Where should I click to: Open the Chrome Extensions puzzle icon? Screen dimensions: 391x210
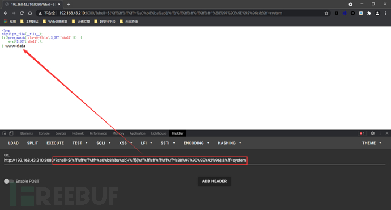(369, 13)
